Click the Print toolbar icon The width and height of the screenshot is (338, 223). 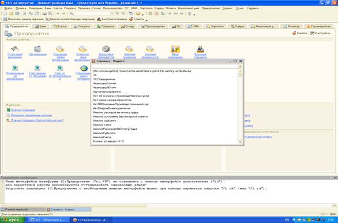click(44, 14)
